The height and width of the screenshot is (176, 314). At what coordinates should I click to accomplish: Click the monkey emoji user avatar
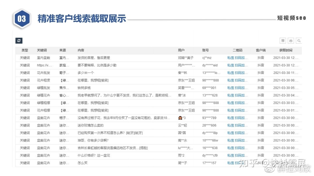(180, 118)
